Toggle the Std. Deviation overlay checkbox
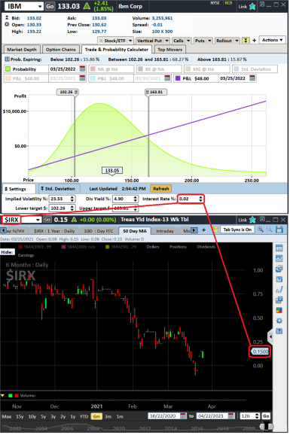 click(x=236, y=68)
